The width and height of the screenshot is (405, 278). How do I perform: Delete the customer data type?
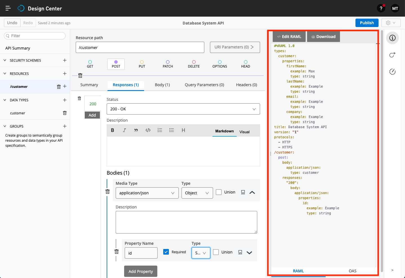[65, 113]
